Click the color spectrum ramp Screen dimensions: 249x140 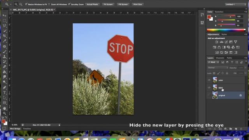tap(226, 30)
